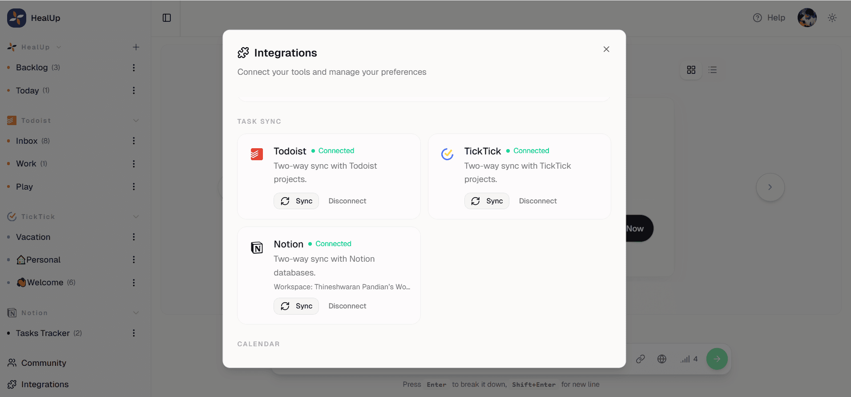Image resolution: width=851 pixels, height=397 pixels.
Task: Open options menu for Welcome
Action: pyautogui.click(x=133, y=283)
